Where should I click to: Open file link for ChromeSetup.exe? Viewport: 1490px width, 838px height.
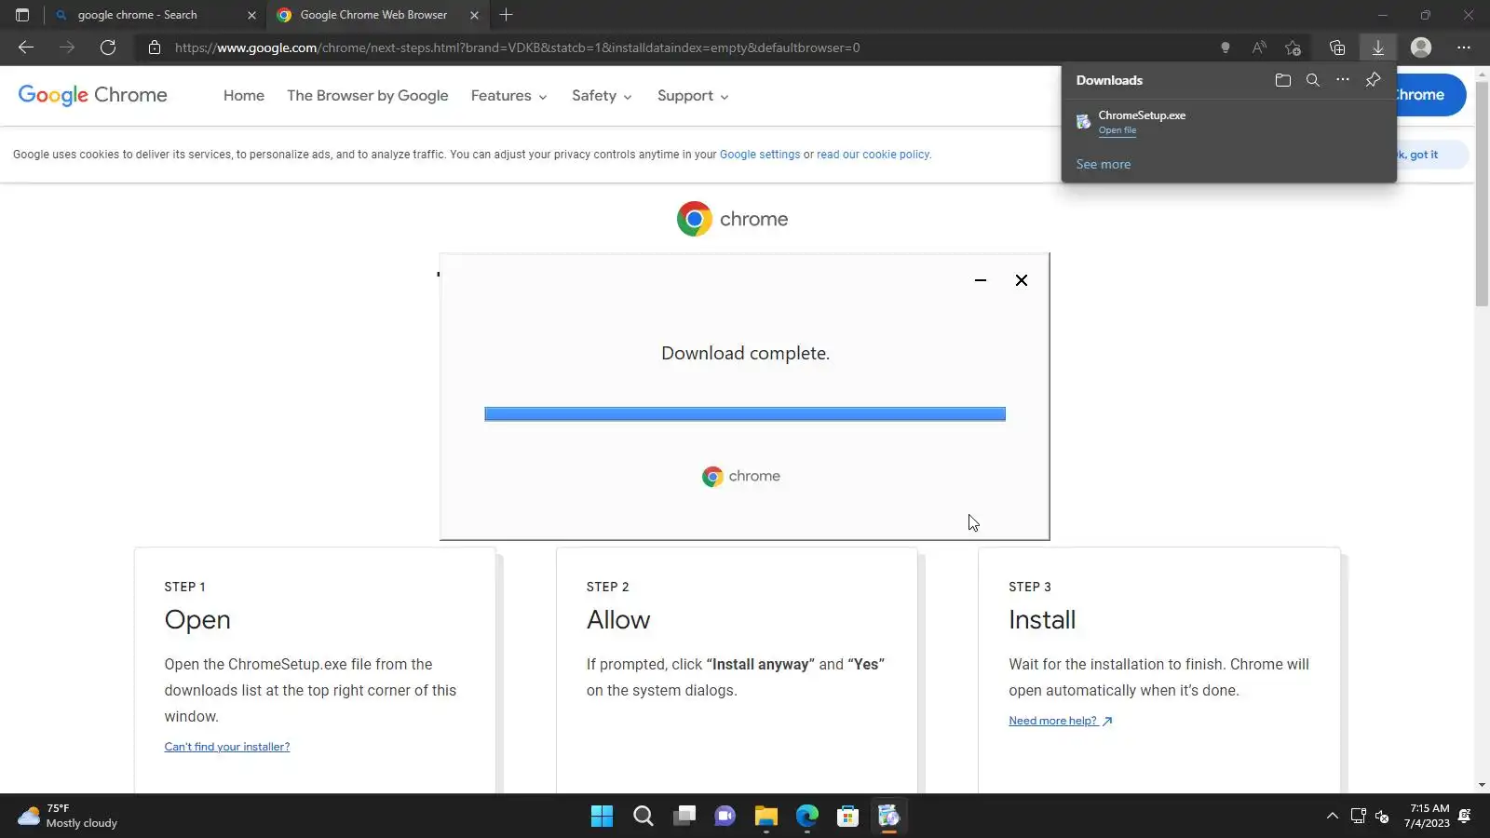pyautogui.click(x=1117, y=130)
